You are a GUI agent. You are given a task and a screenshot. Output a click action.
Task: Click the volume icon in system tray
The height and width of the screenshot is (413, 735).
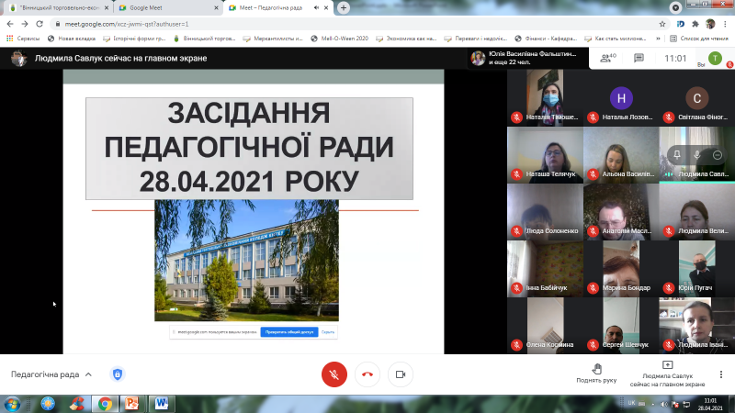pos(663,404)
